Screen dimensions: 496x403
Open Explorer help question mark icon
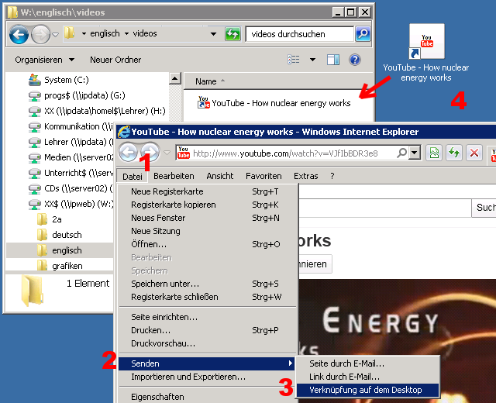tap(355, 60)
